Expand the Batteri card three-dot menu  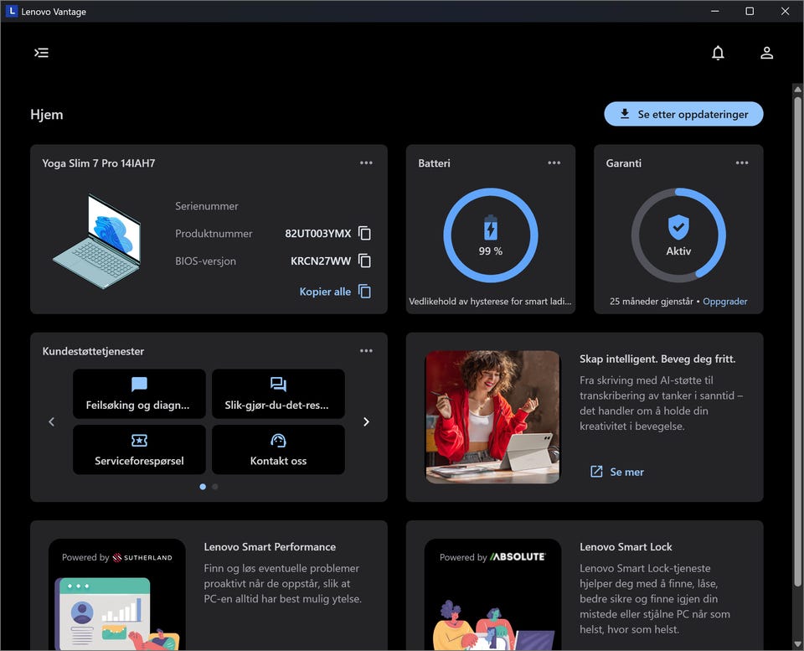[554, 163]
